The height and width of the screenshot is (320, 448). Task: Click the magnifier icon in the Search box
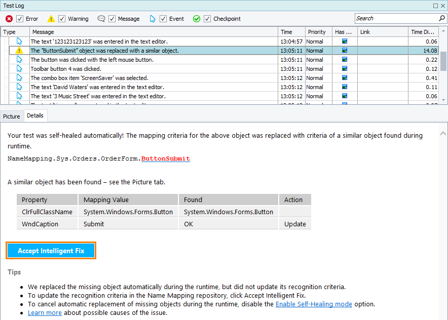(442, 18)
